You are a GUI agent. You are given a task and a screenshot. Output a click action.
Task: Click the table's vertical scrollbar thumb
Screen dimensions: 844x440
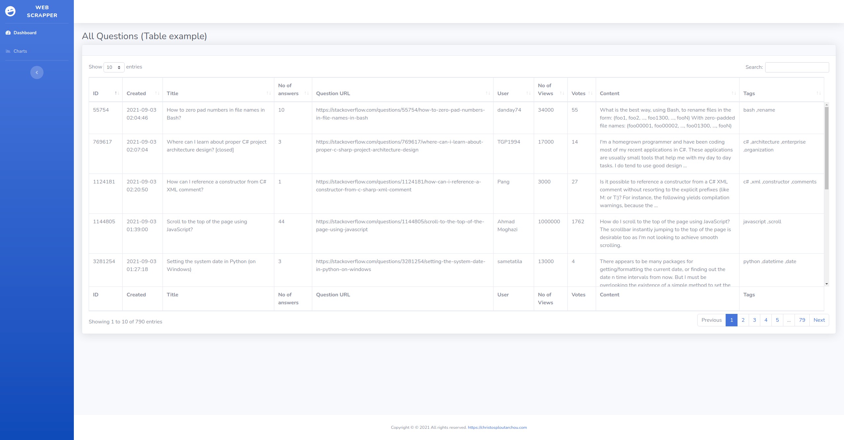[827, 148]
